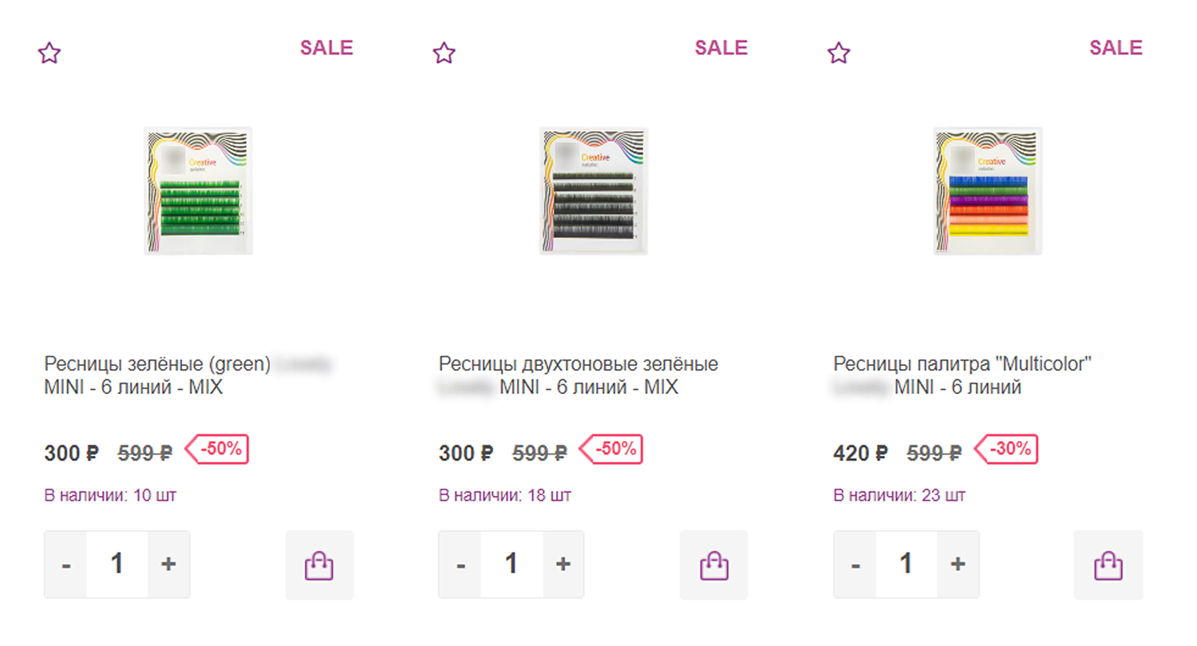Star the Multicolor palette lashes product

click(x=839, y=53)
